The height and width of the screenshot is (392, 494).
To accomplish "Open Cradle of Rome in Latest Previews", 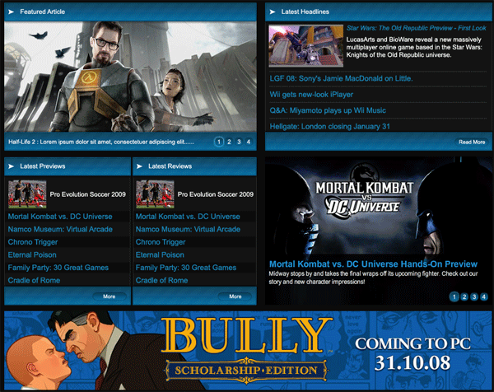I will point(34,280).
